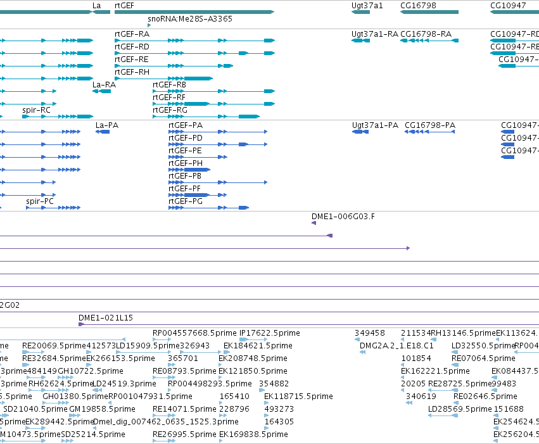
Task: Select transcript rtGEF-RH label
Action: [x=132, y=72]
